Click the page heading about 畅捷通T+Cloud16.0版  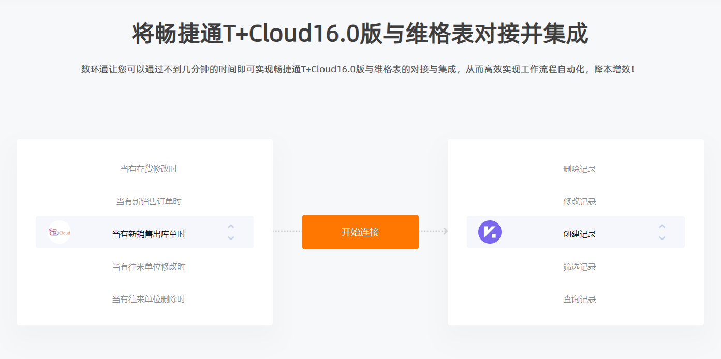[360, 34]
